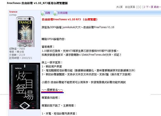This screenshot has width=161, height=116.
Task: Open the 引用回覆 quote reply link
Action: (62, 13)
